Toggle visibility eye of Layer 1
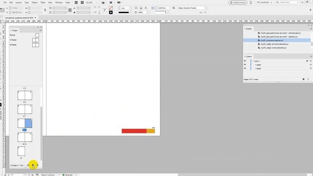Image resolution: width=313 pixels, height=176 pixels. (x=245, y=61)
